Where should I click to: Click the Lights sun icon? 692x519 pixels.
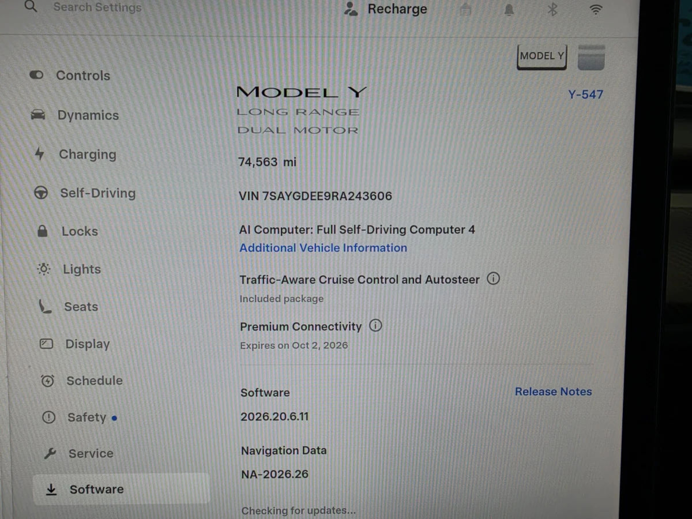(44, 269)
